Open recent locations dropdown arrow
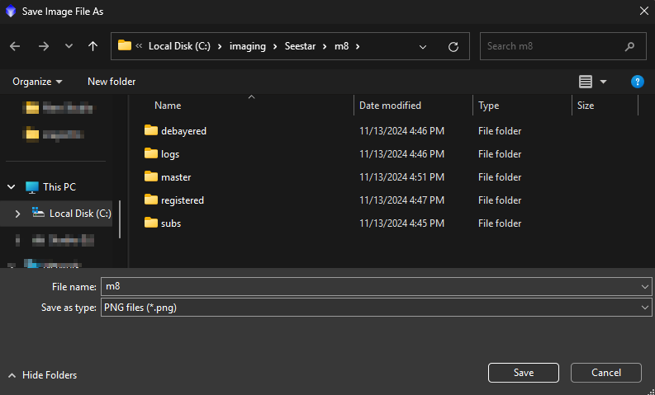This screenshot has height=395, width=655. tap(69, 46)
